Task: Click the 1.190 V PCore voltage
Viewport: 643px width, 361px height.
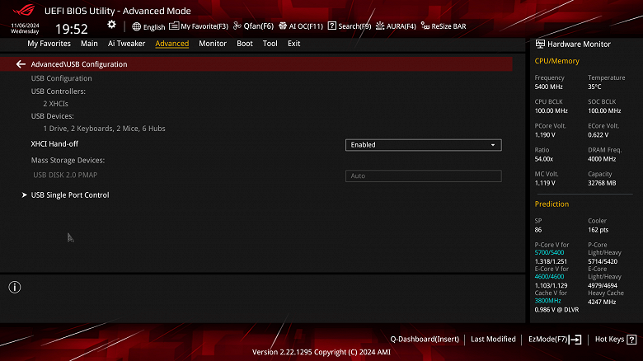Action: (x=545, y=135)
